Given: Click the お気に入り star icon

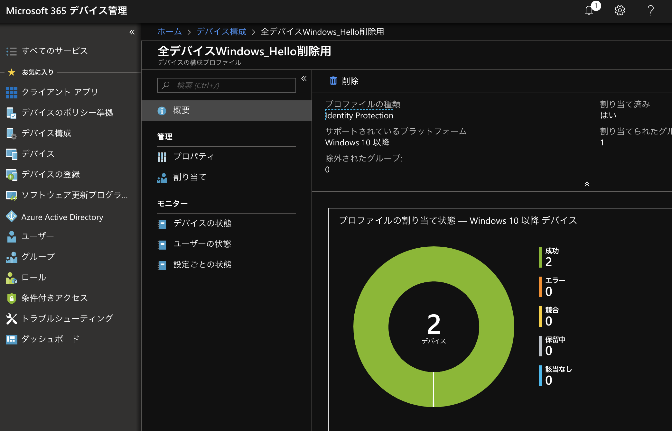Looking at the screenshot, I should (x=12, y=72).
